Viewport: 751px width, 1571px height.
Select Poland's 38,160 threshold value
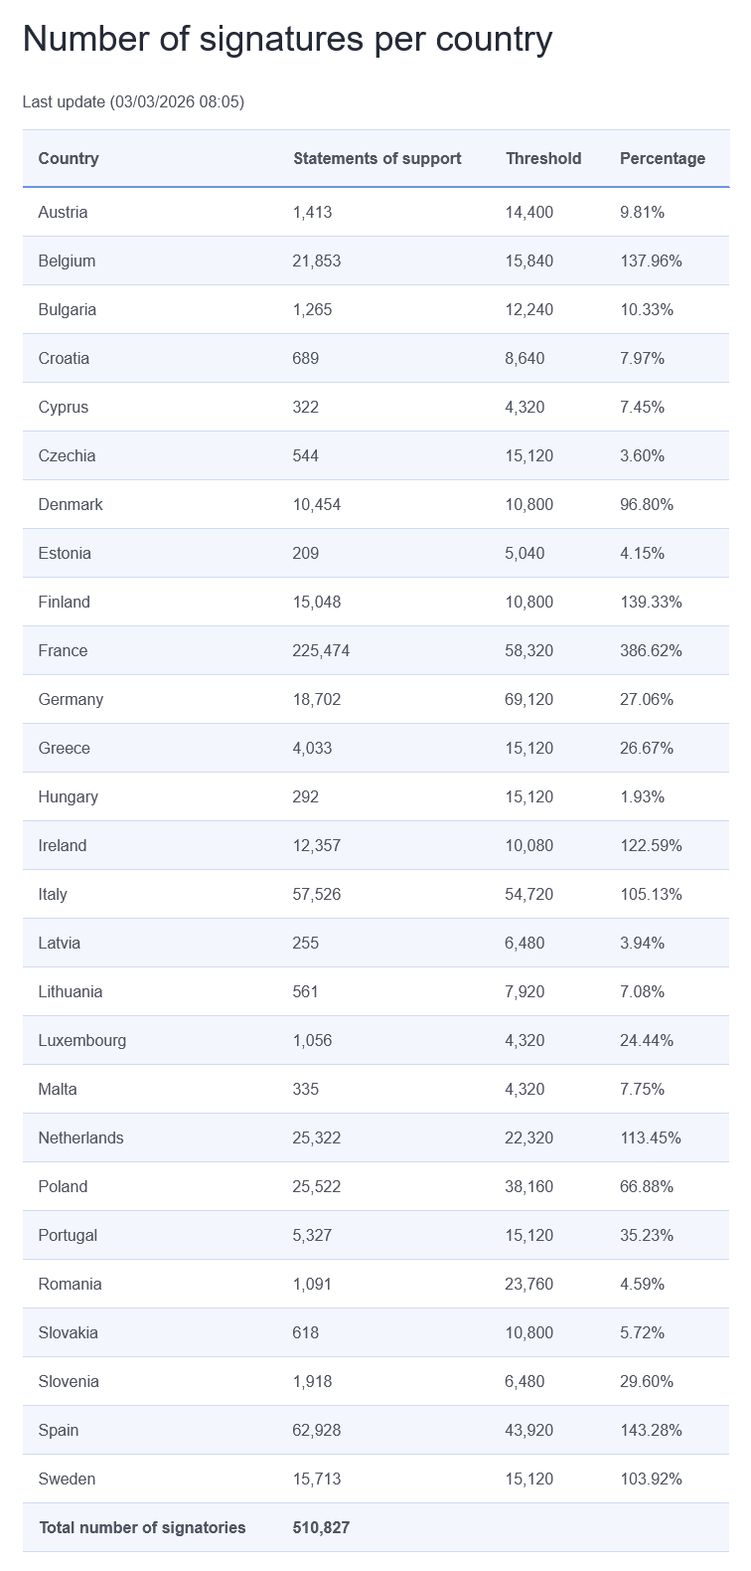click(529, 1186)
